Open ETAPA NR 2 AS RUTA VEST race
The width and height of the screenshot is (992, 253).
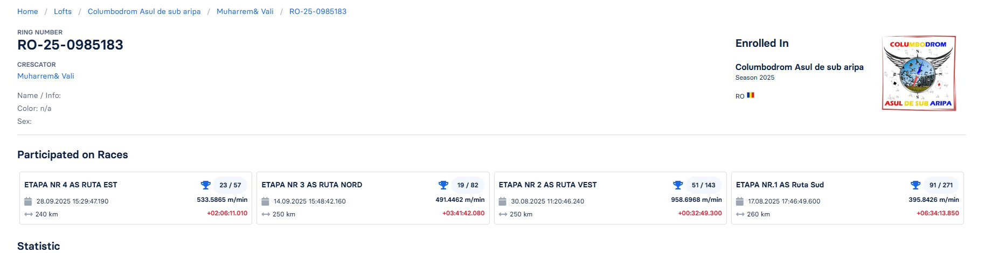tap(547, 185)
